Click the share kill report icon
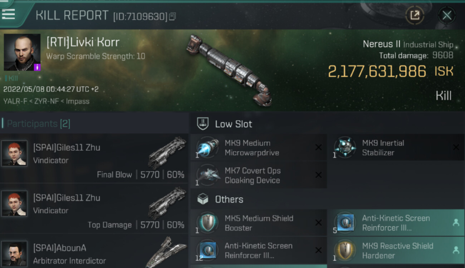Screen dimensions: 465x268 click(415, 15)
